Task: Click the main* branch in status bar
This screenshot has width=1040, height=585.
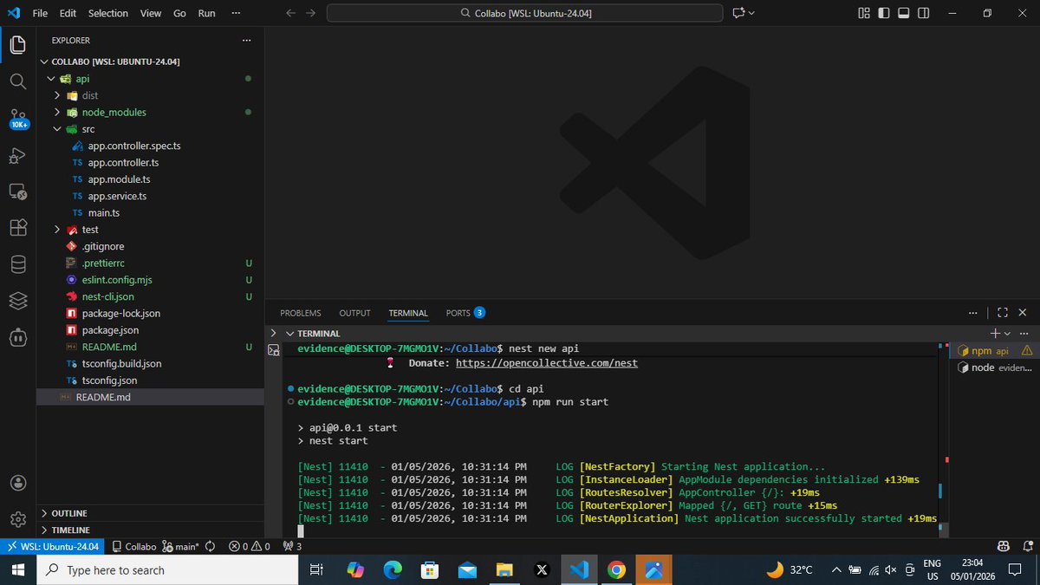Action: click(x=181, y=547)
